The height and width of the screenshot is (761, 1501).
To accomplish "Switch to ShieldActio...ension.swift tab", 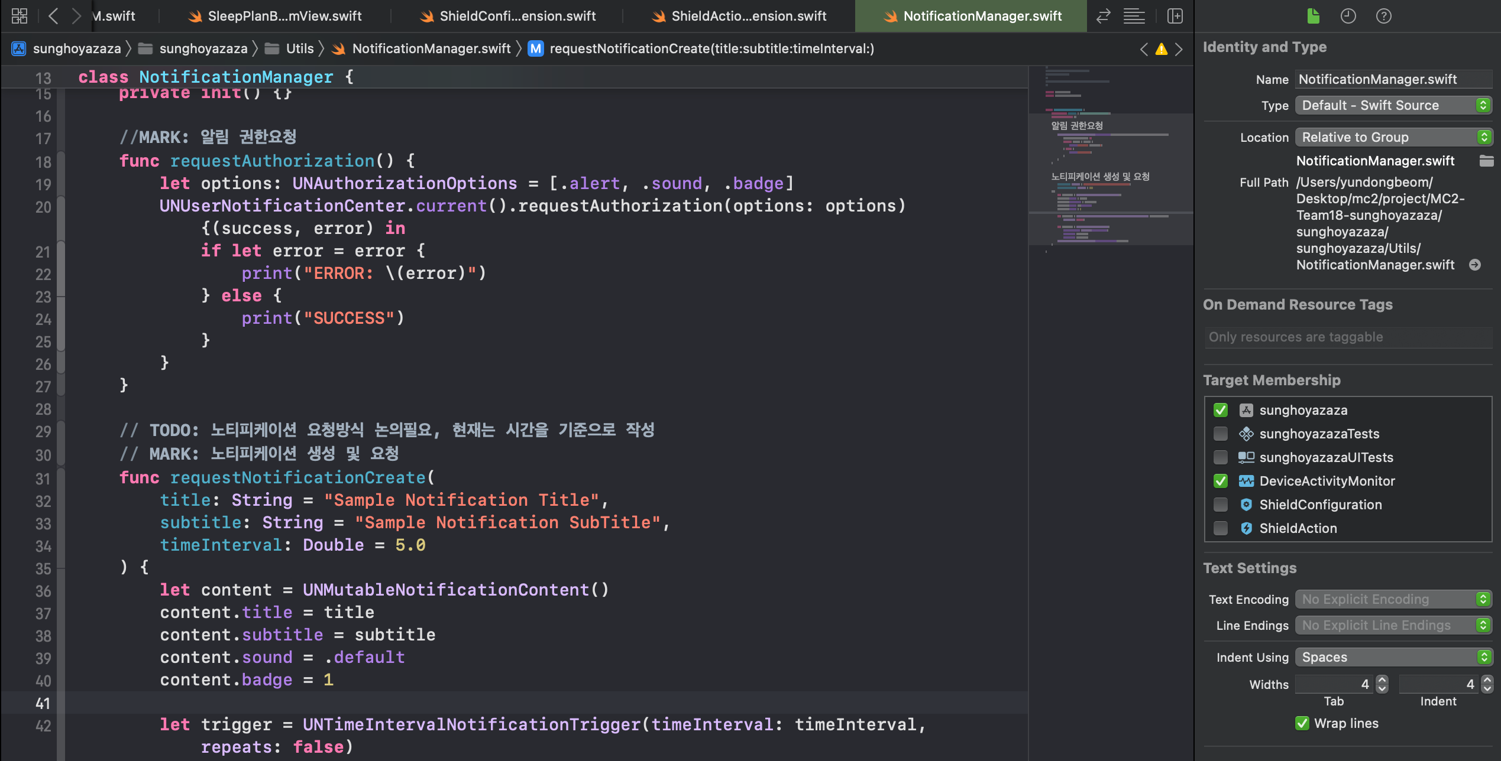I will click(748, 16).
